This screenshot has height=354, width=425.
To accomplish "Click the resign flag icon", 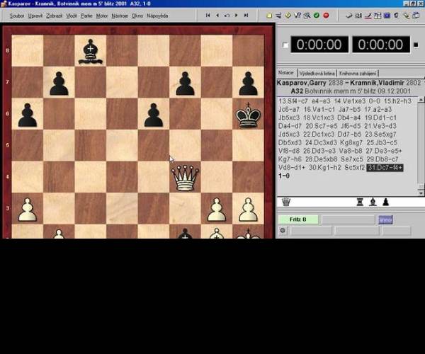I will click(348, 16).
